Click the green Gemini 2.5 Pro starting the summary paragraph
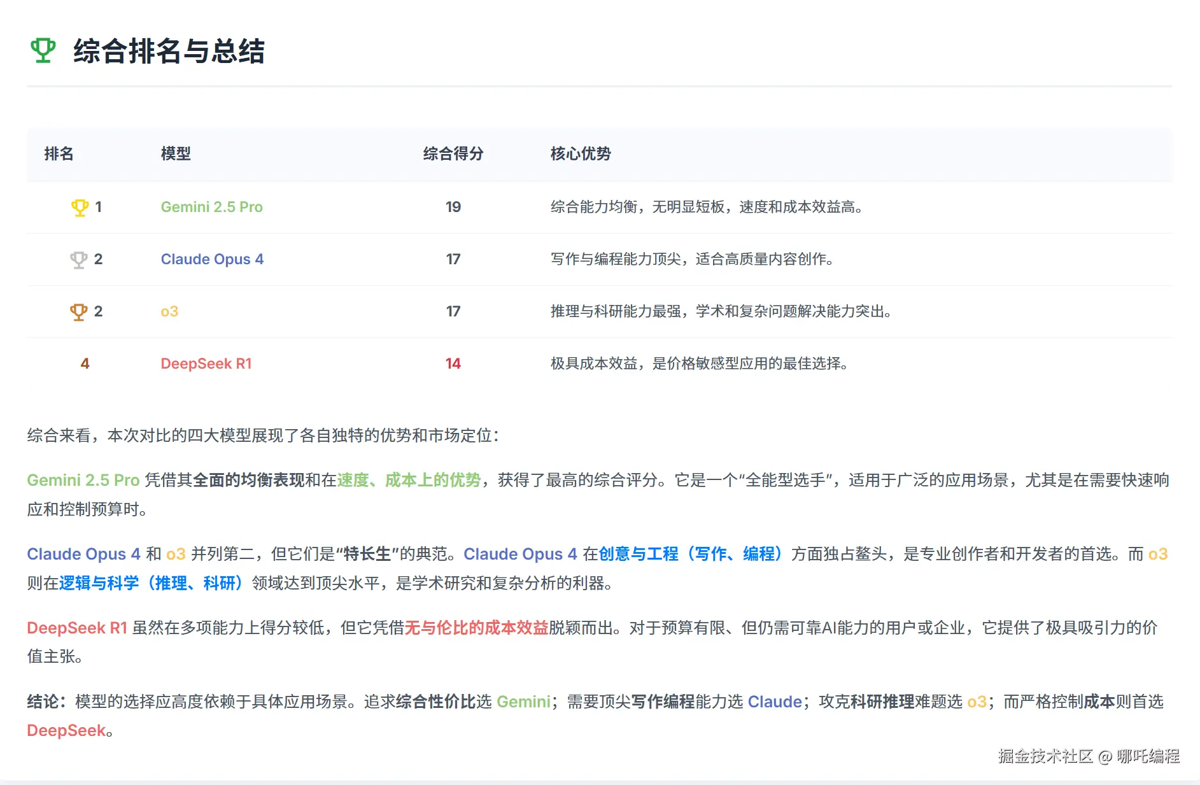The image size is (1200, 785). [x=83, y=480]
